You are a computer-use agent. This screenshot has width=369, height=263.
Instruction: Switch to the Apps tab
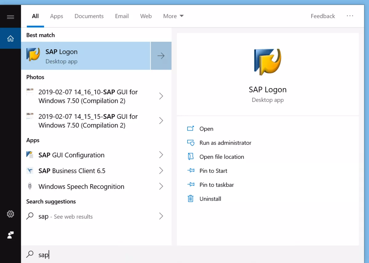57,16
